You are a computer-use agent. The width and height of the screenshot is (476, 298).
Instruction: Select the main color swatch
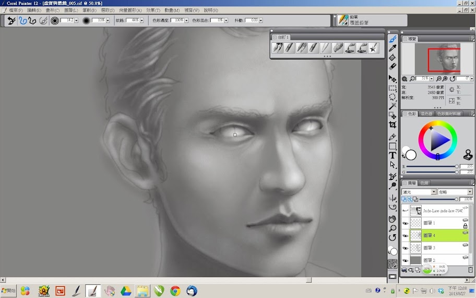point(411,155)
